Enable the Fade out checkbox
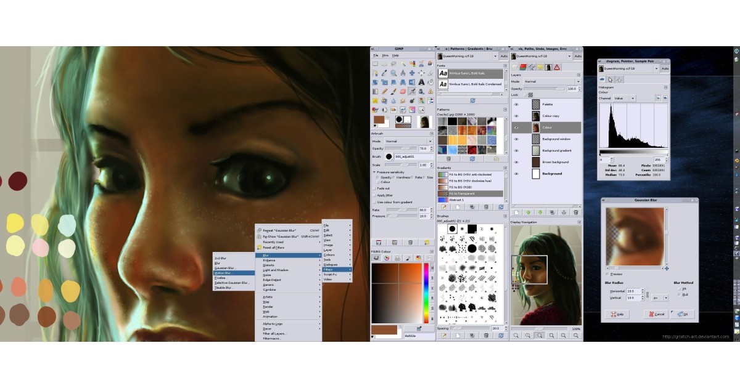 [x=374, y=188]
